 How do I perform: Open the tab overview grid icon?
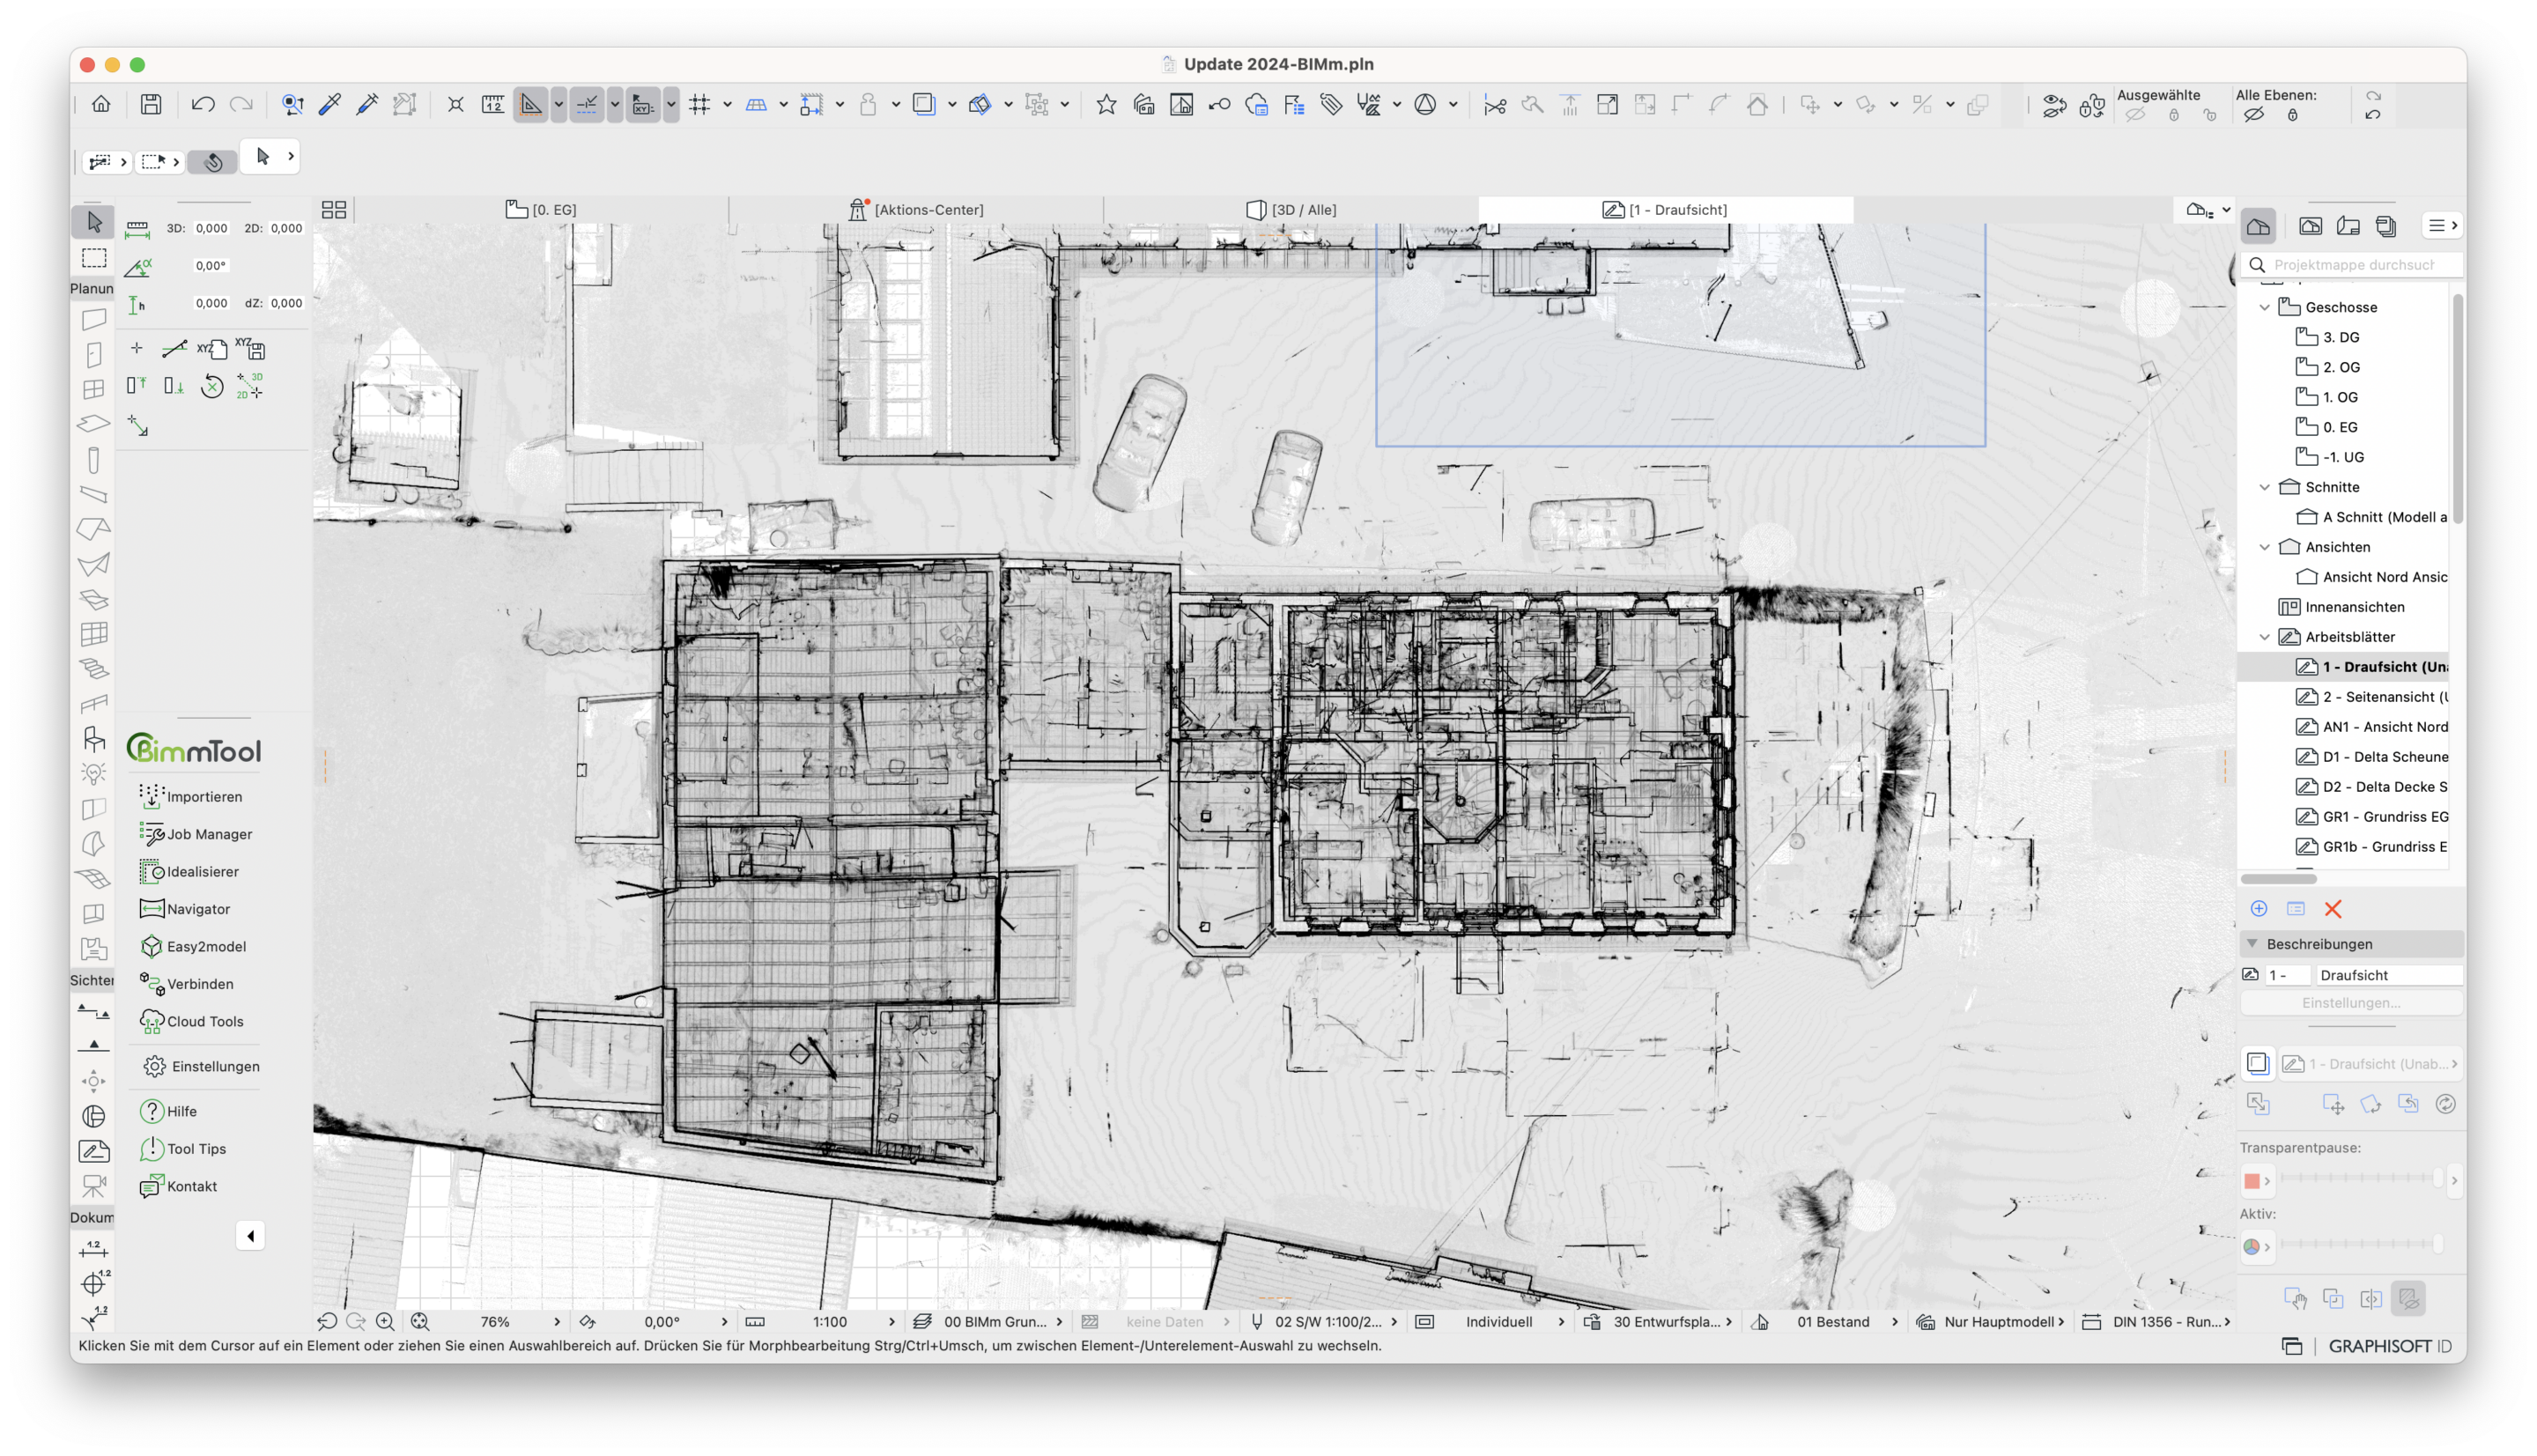click(x=334, y=209)
